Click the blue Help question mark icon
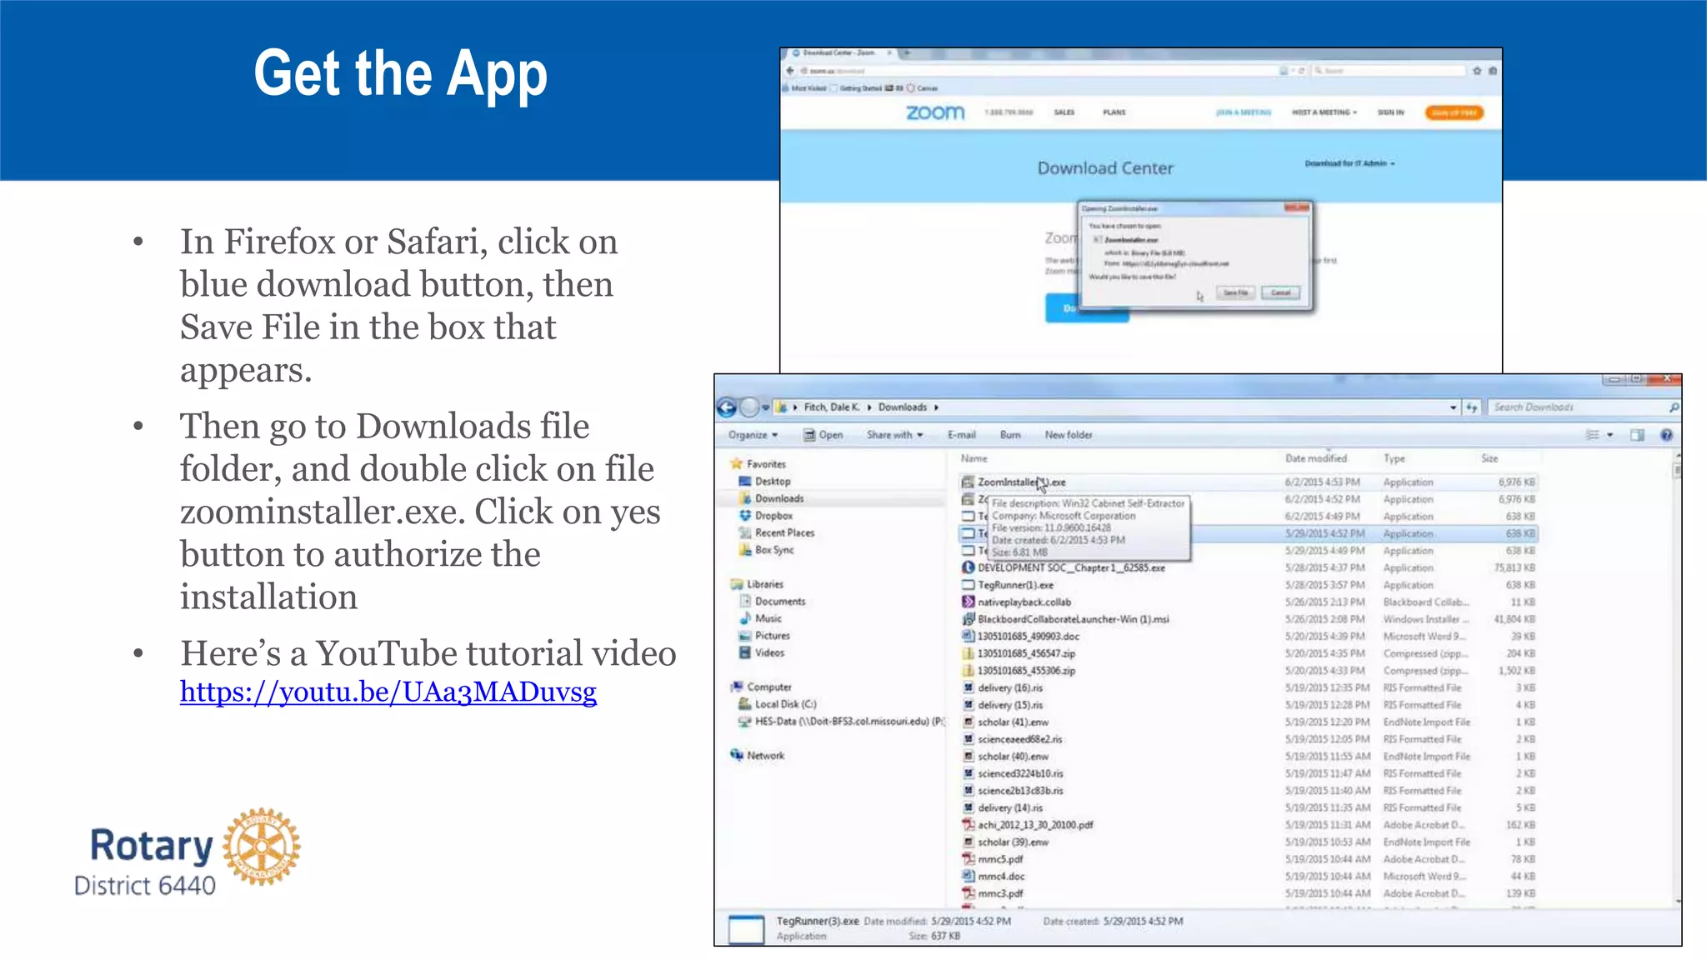 (1666, 435)
